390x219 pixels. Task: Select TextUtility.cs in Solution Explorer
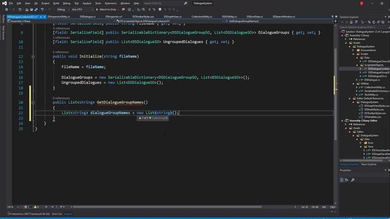pos(371,95)
